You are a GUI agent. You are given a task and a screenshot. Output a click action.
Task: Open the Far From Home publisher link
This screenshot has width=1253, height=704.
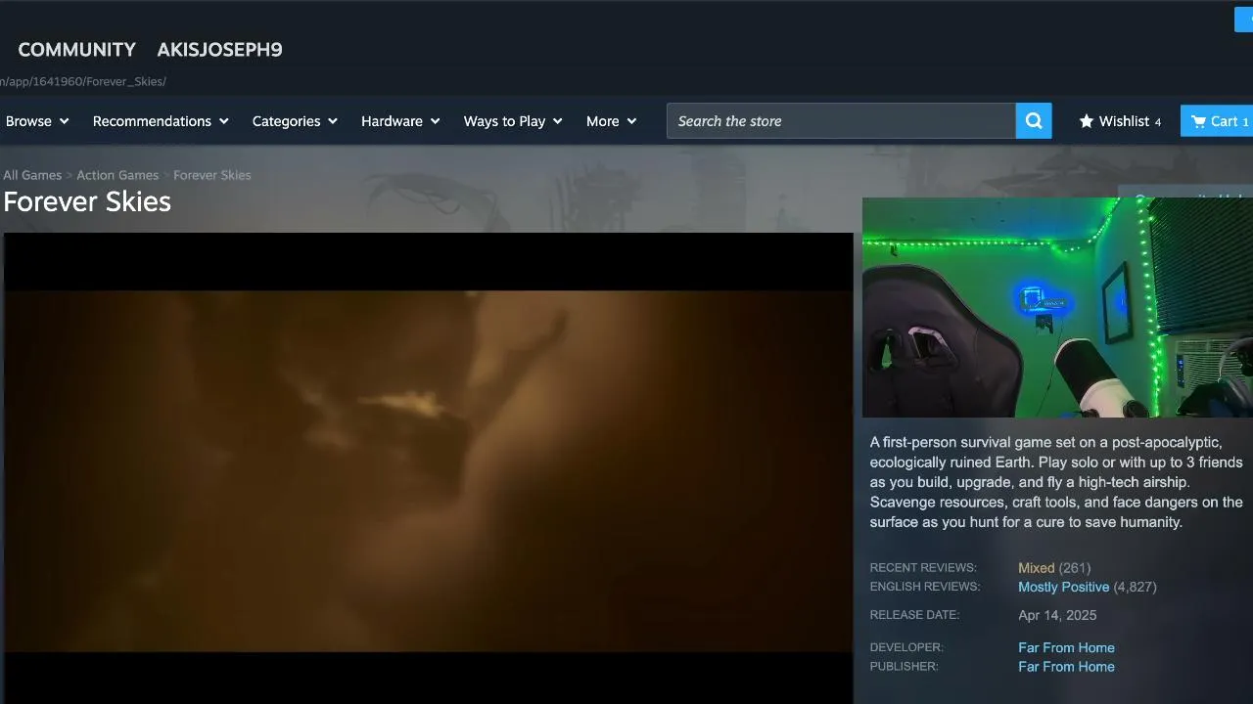point(1066,667)
